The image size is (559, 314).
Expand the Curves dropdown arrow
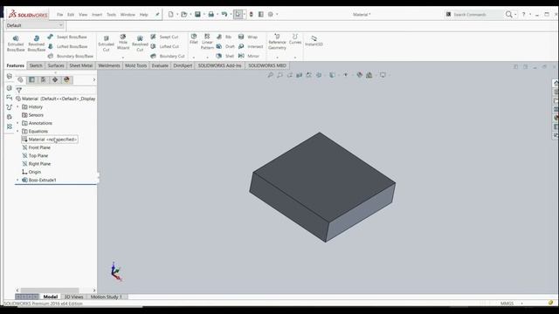[295, 57]
